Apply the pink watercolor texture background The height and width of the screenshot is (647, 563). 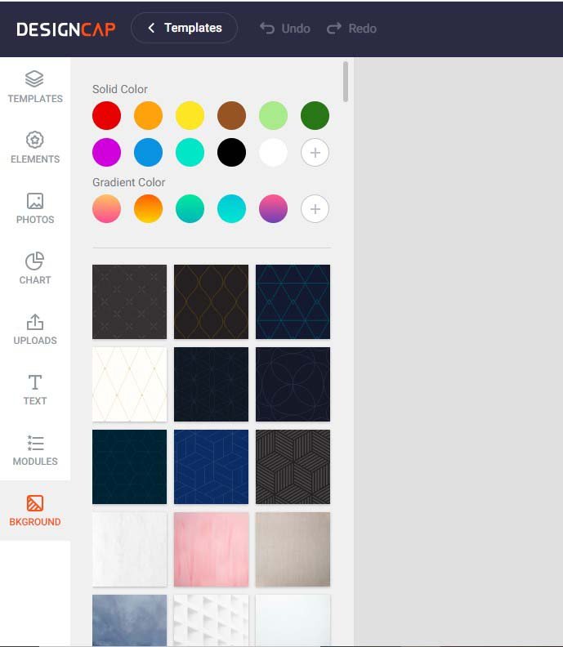coord(212,550)
